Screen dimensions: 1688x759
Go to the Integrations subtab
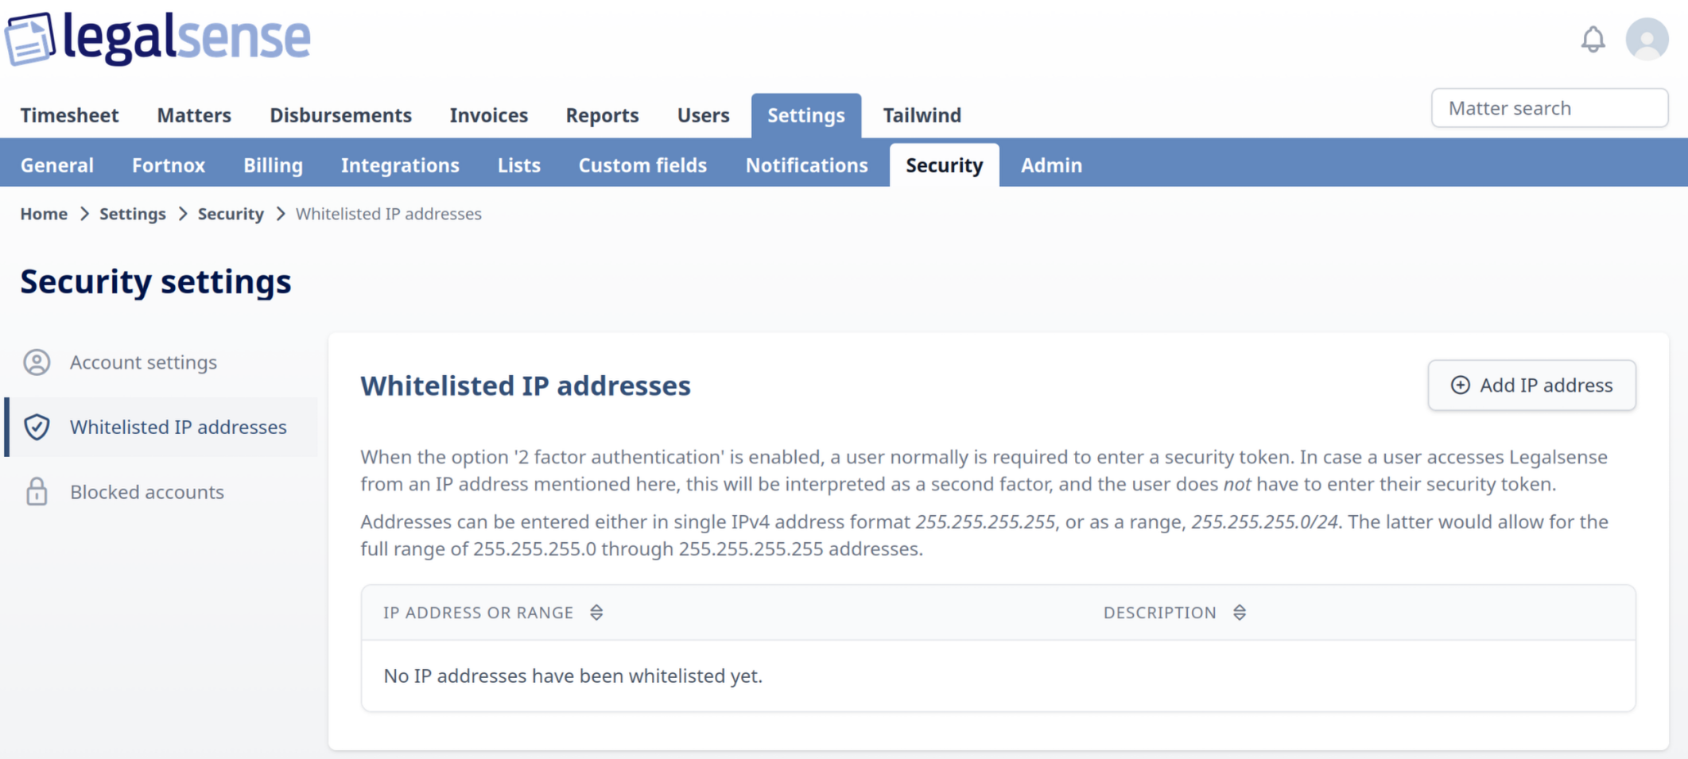click(x=400, y=165)
